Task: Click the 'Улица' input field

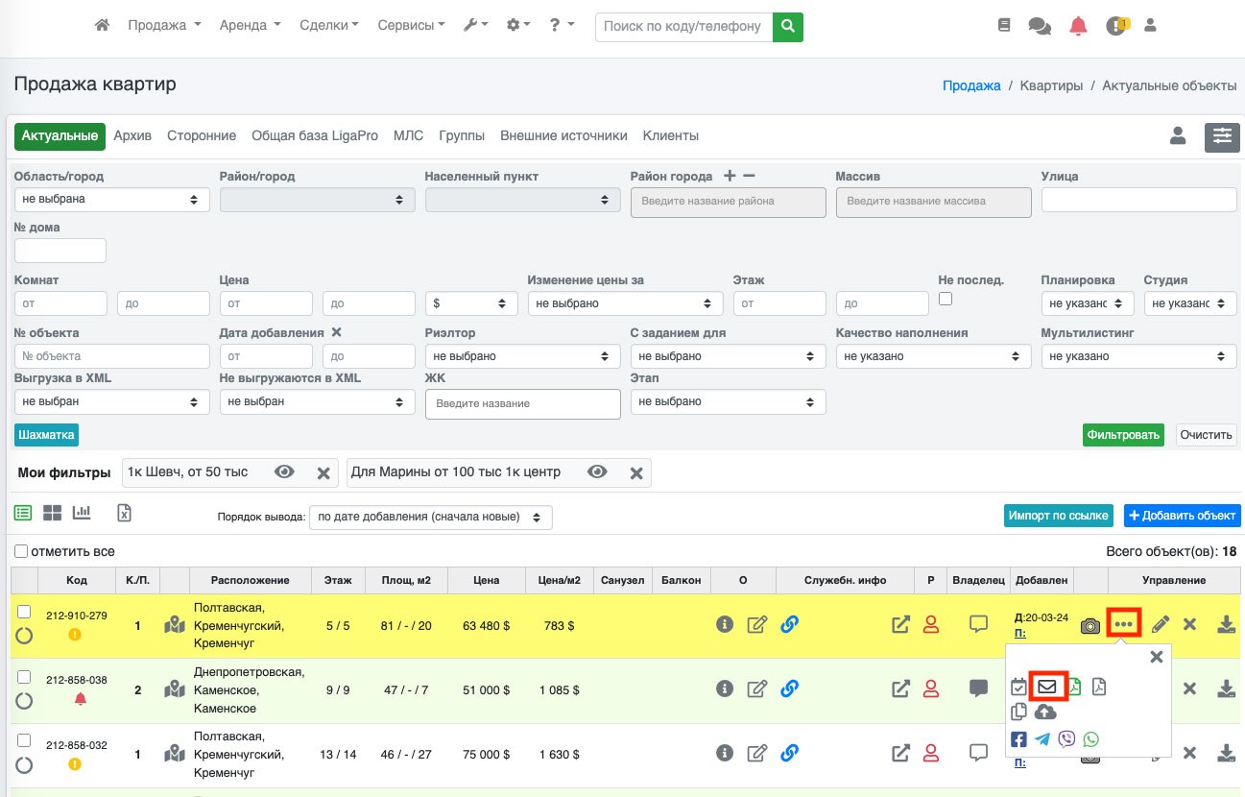Action: pos(1138,200)
